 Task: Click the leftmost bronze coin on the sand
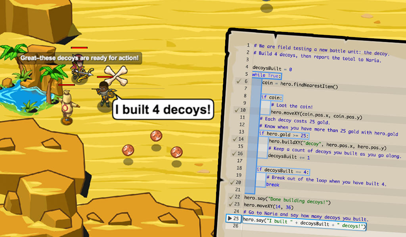(128, 150)
